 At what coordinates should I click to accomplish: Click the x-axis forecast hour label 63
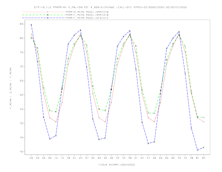point(161,158)
